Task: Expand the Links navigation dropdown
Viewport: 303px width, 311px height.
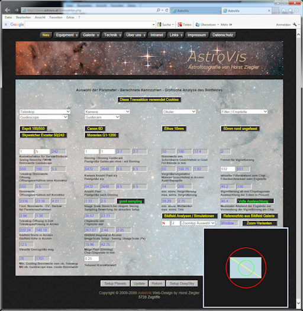Action: pyautogui.click(x=176, y=35)
